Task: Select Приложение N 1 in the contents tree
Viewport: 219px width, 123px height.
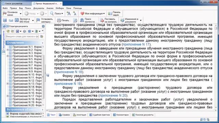Action: [27, 47]
